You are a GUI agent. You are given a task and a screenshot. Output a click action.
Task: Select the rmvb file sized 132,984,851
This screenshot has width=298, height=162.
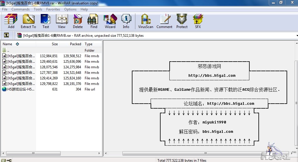coord(51,56)
